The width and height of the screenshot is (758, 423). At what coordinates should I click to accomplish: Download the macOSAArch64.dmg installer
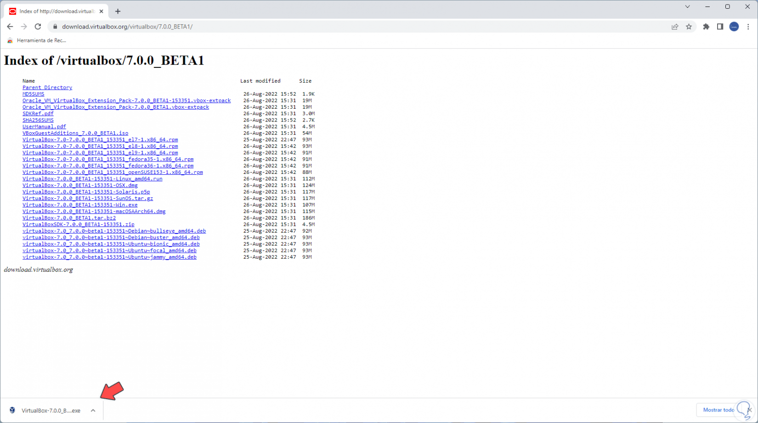94,211
